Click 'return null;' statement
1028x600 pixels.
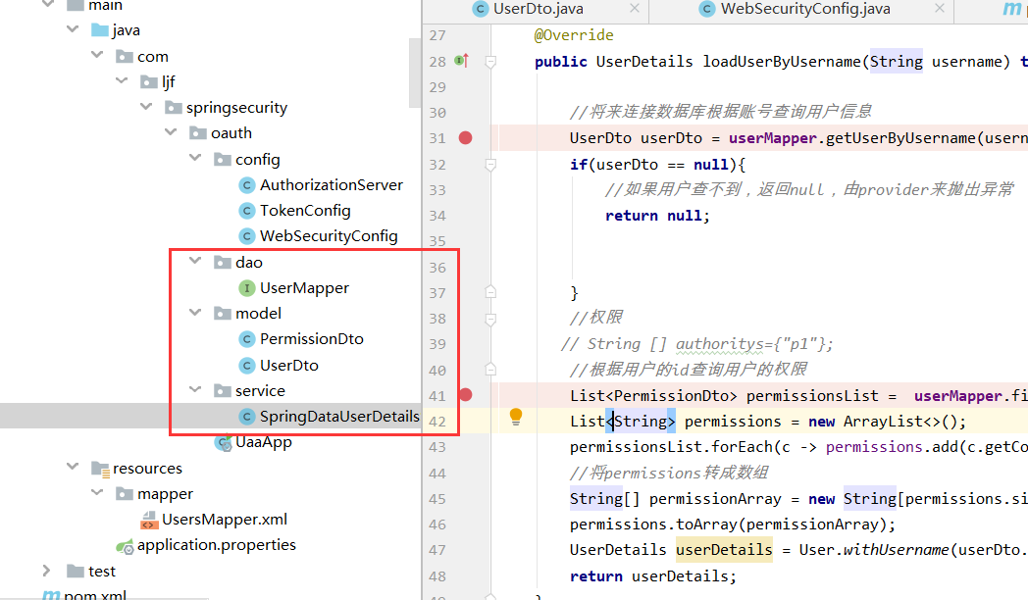tap(657, 216)
